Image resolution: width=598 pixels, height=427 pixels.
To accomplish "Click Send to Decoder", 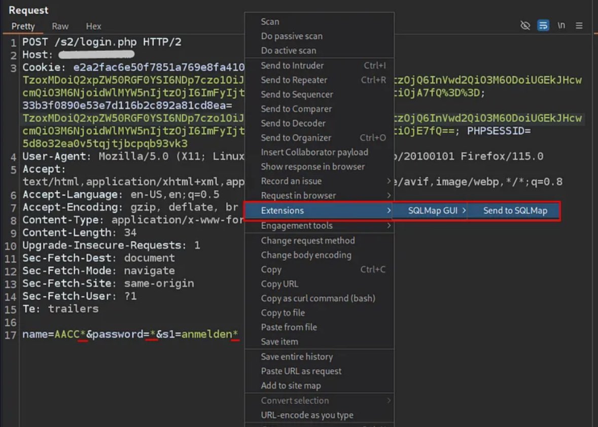I will 319,124.
